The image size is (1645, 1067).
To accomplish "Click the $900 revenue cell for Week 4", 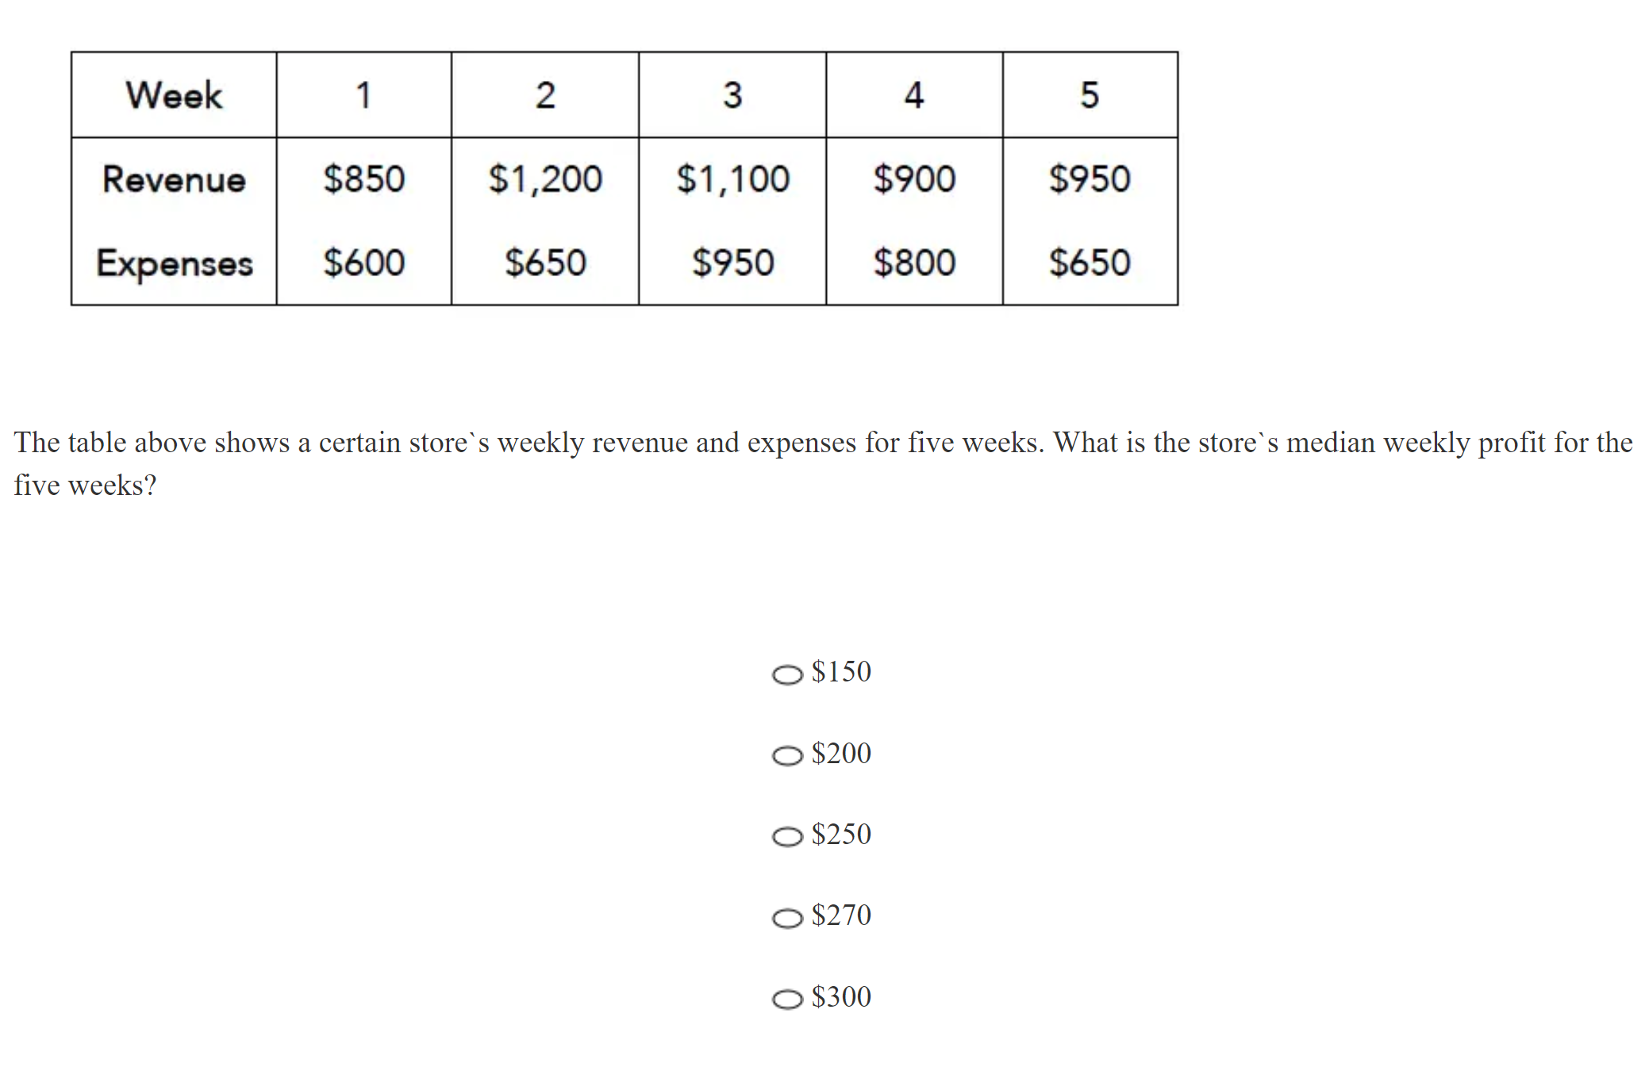I will pos(914,179).
